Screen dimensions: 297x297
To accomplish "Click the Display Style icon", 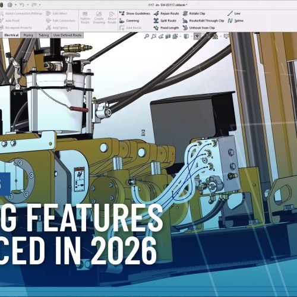I will tap(186, 36).
